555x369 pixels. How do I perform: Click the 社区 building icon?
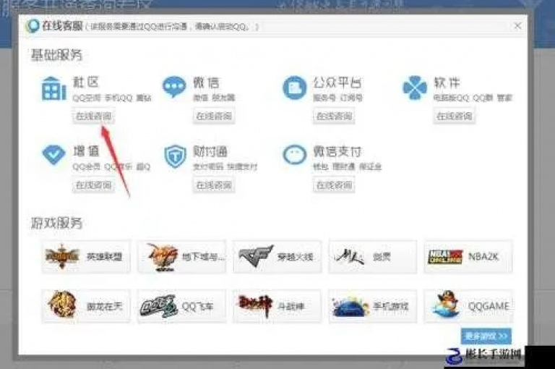pos(53,88)
